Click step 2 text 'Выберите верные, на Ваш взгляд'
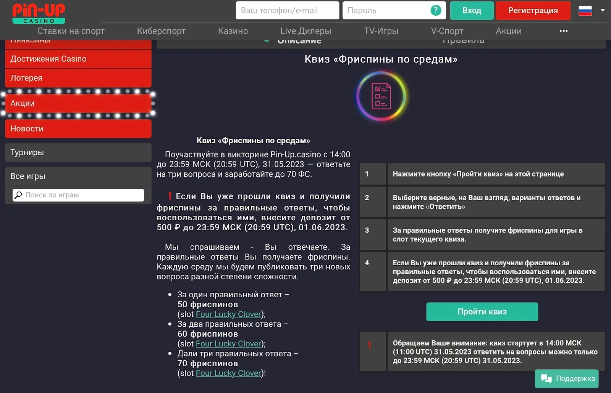611x393 pixels. tap(487, 202)
